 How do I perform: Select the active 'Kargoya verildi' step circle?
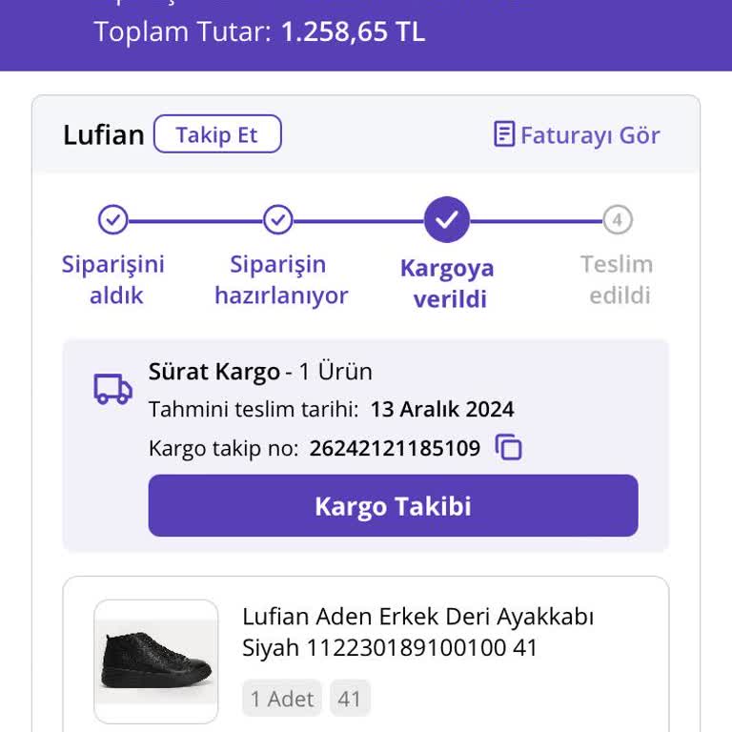[x=447, y=220]
